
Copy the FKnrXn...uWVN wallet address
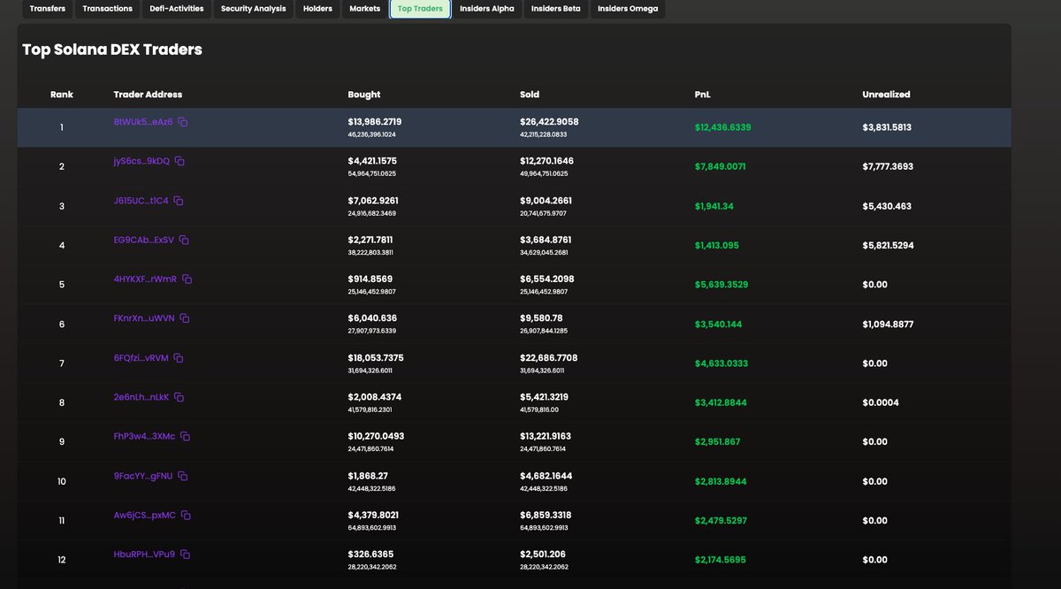pyautogui.click(x=184, y=318)
